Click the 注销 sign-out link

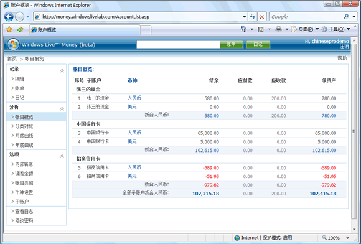click(x=344, y=47)
